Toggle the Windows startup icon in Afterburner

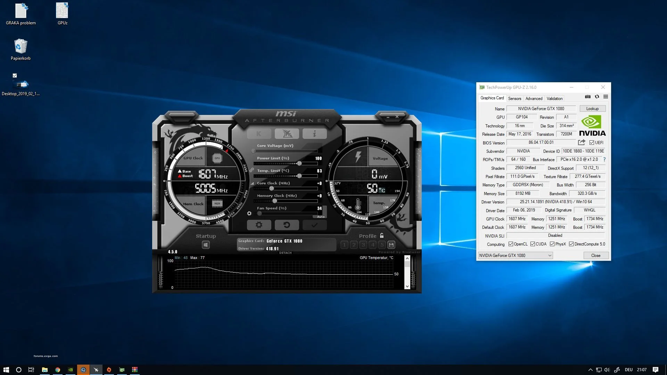(x=206, y=245)
